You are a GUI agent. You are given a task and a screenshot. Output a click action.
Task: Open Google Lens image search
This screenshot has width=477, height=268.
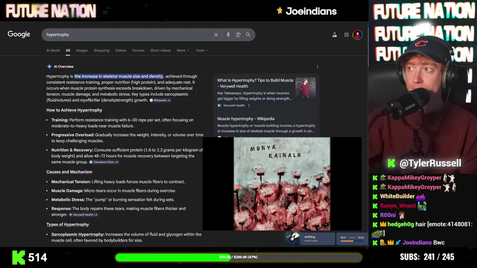(238, 35)
